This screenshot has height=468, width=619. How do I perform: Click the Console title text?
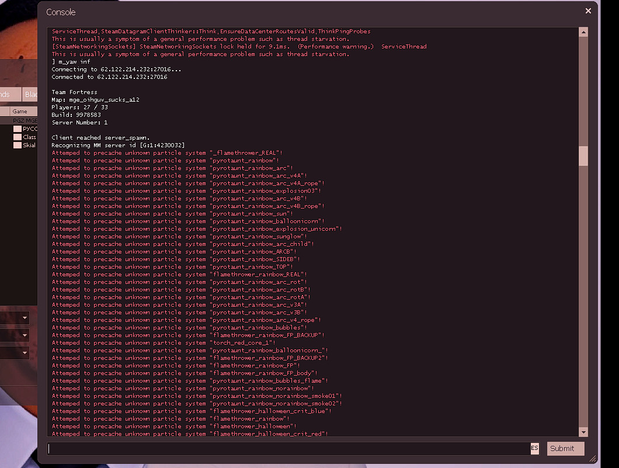(x=61, y=12)
